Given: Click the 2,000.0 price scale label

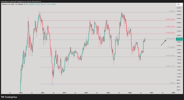Looking at the screenshot, I should click(179, 49).
